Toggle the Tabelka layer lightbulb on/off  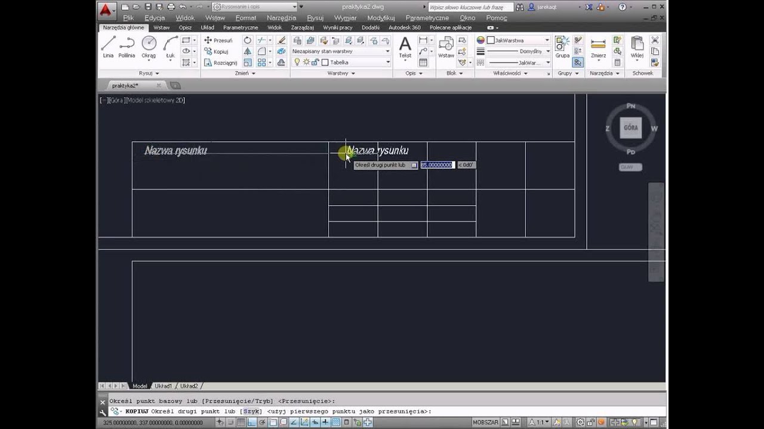pos(297,62)
